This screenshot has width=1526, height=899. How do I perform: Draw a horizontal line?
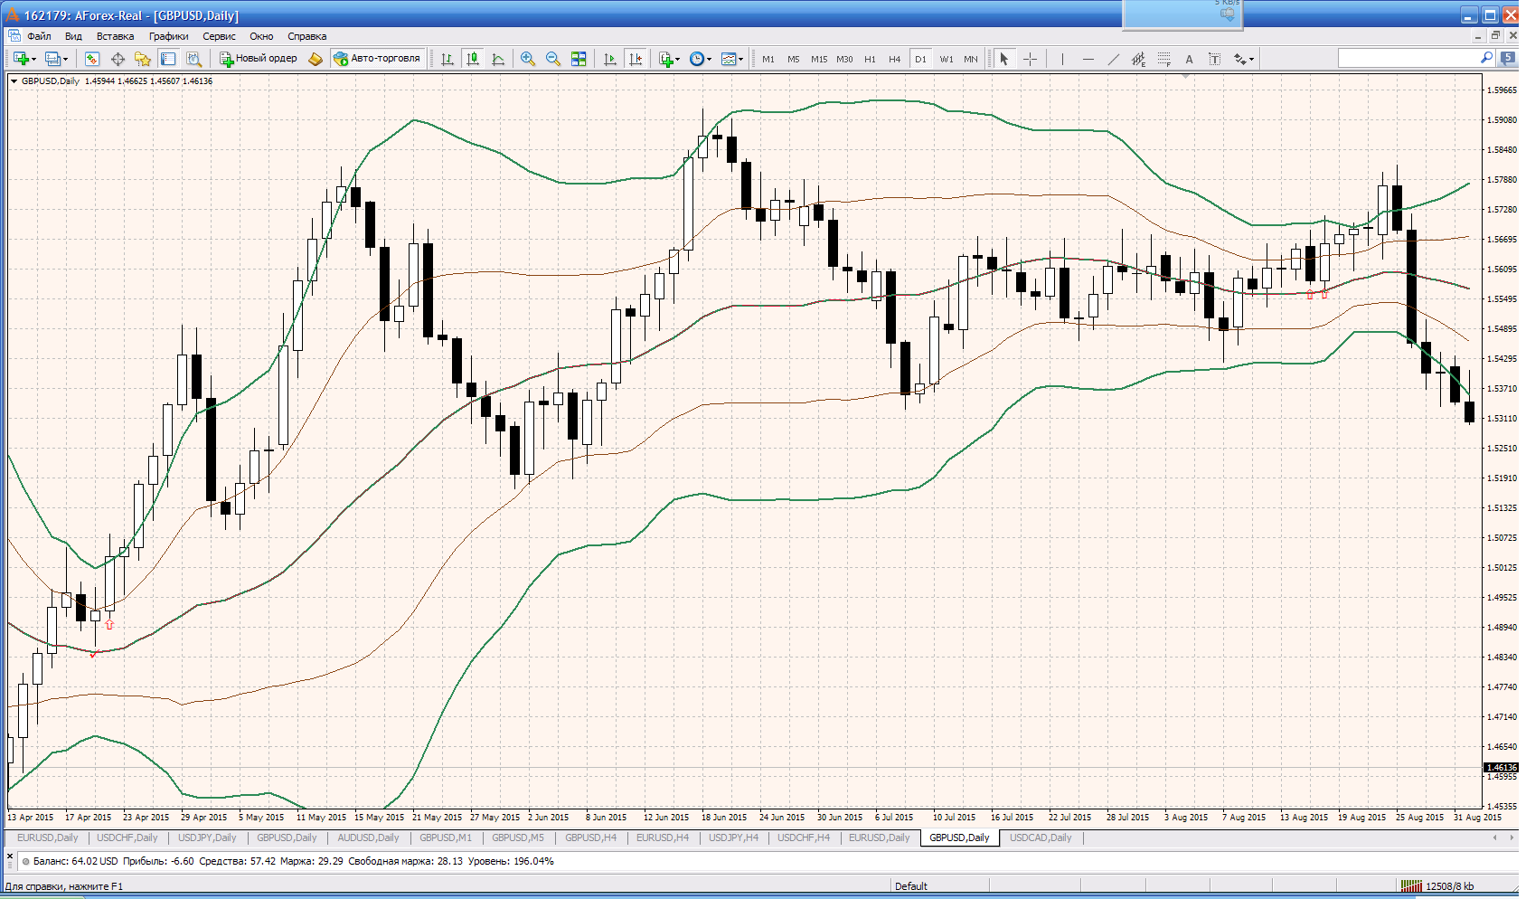tap(1088, 59)
